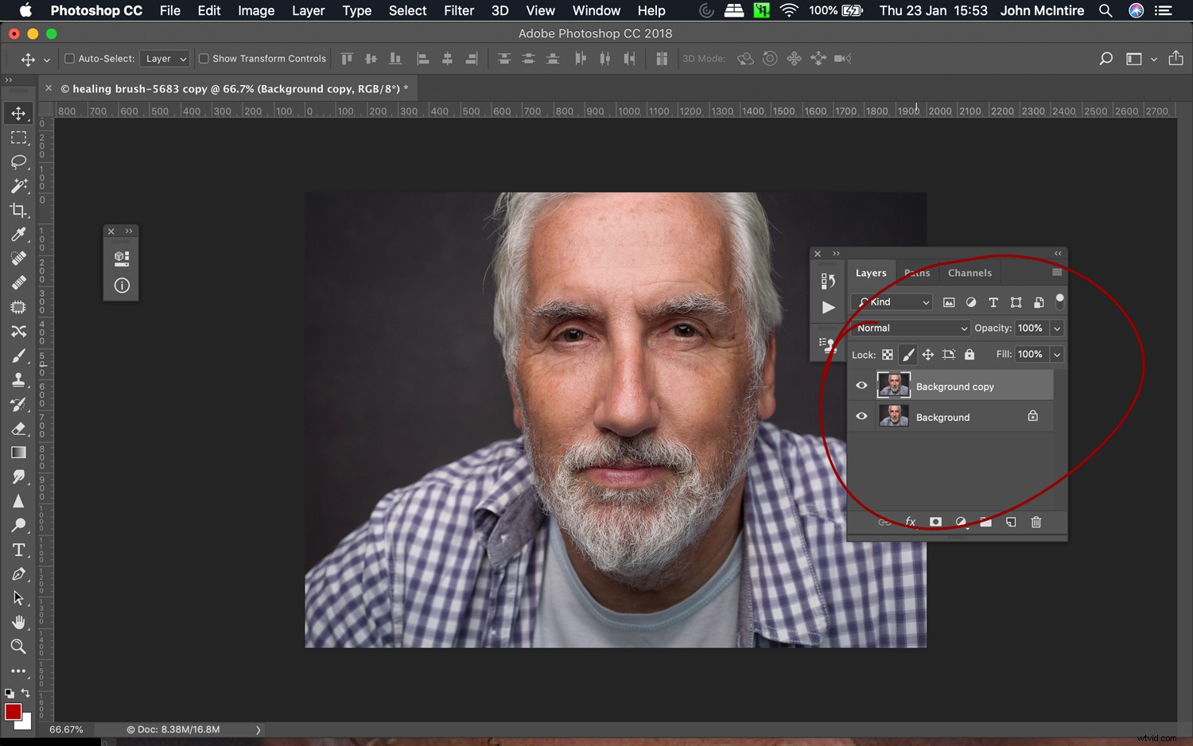Open layer styles with the fx icon
1193x746 pixels.
[x=910, y=522]
